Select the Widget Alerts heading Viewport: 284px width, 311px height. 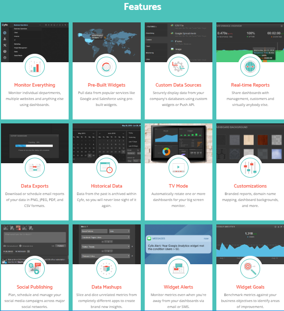click(x=179, y=287)
